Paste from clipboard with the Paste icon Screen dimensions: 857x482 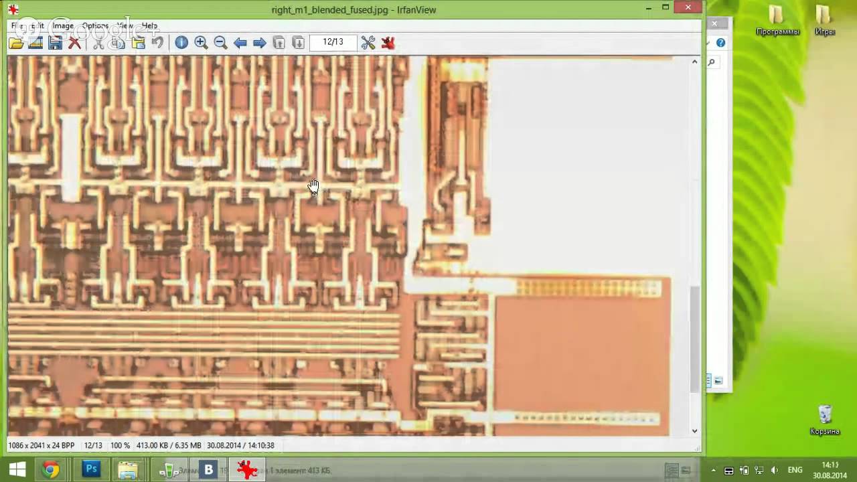coord(138,43)
